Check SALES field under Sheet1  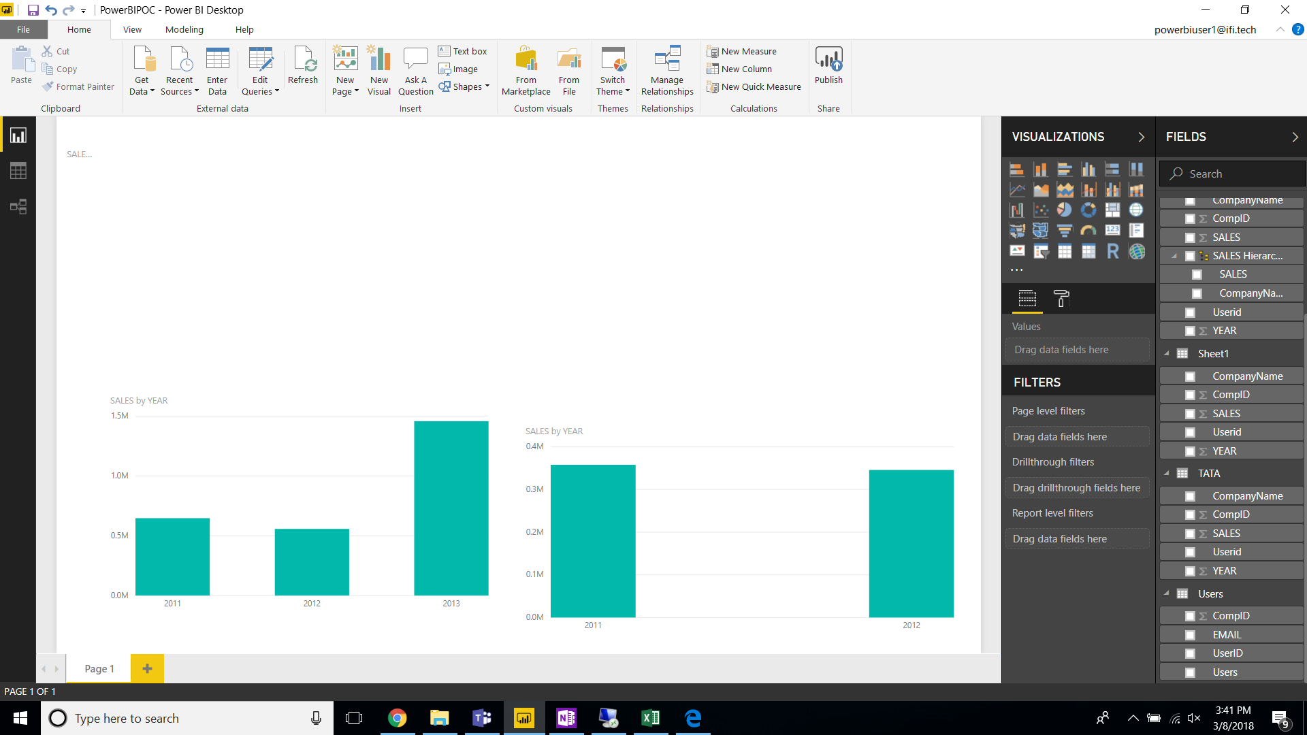click(x=1190, y=414)
